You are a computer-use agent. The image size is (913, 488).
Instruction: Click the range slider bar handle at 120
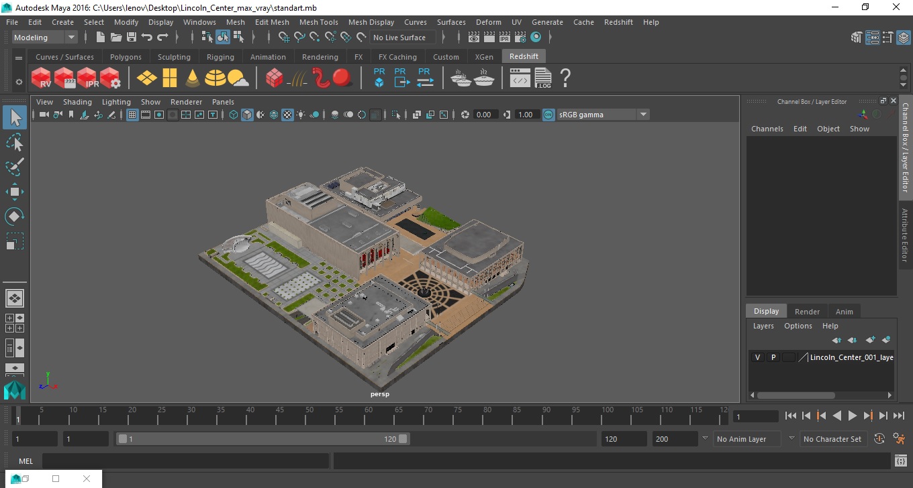pos(403,439)
